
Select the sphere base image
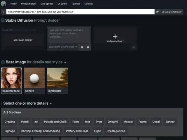[34, 81]
